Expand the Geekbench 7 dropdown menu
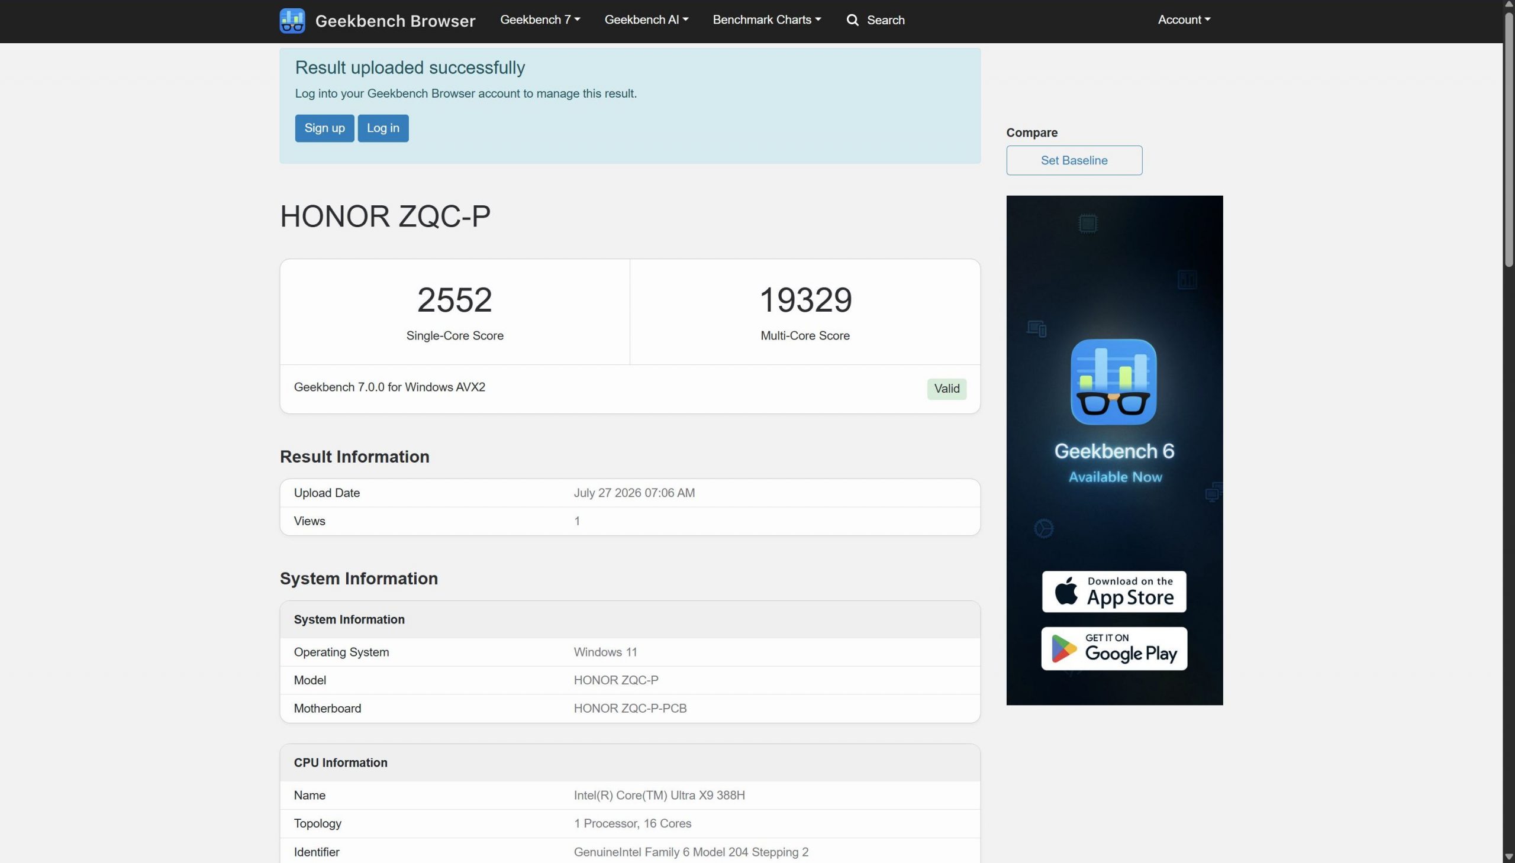This screenshot has height=863, width=1515. (x=540, y=20)
